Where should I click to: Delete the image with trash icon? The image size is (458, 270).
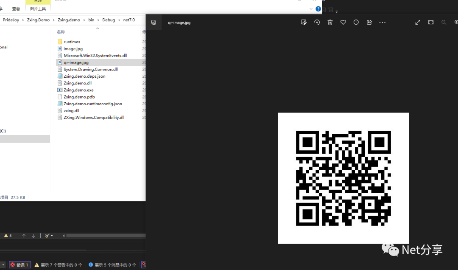pos(330,22)
